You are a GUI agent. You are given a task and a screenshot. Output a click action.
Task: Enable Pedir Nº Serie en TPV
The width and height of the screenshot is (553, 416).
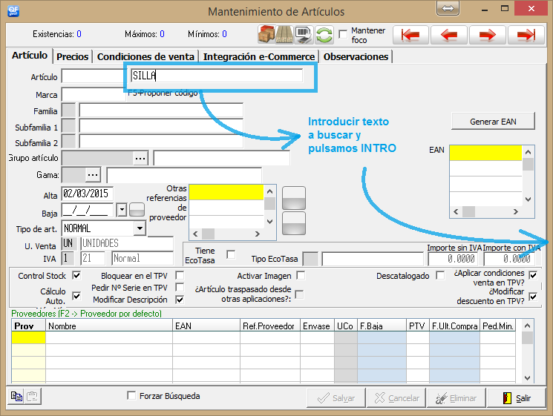tap(180, 287)
